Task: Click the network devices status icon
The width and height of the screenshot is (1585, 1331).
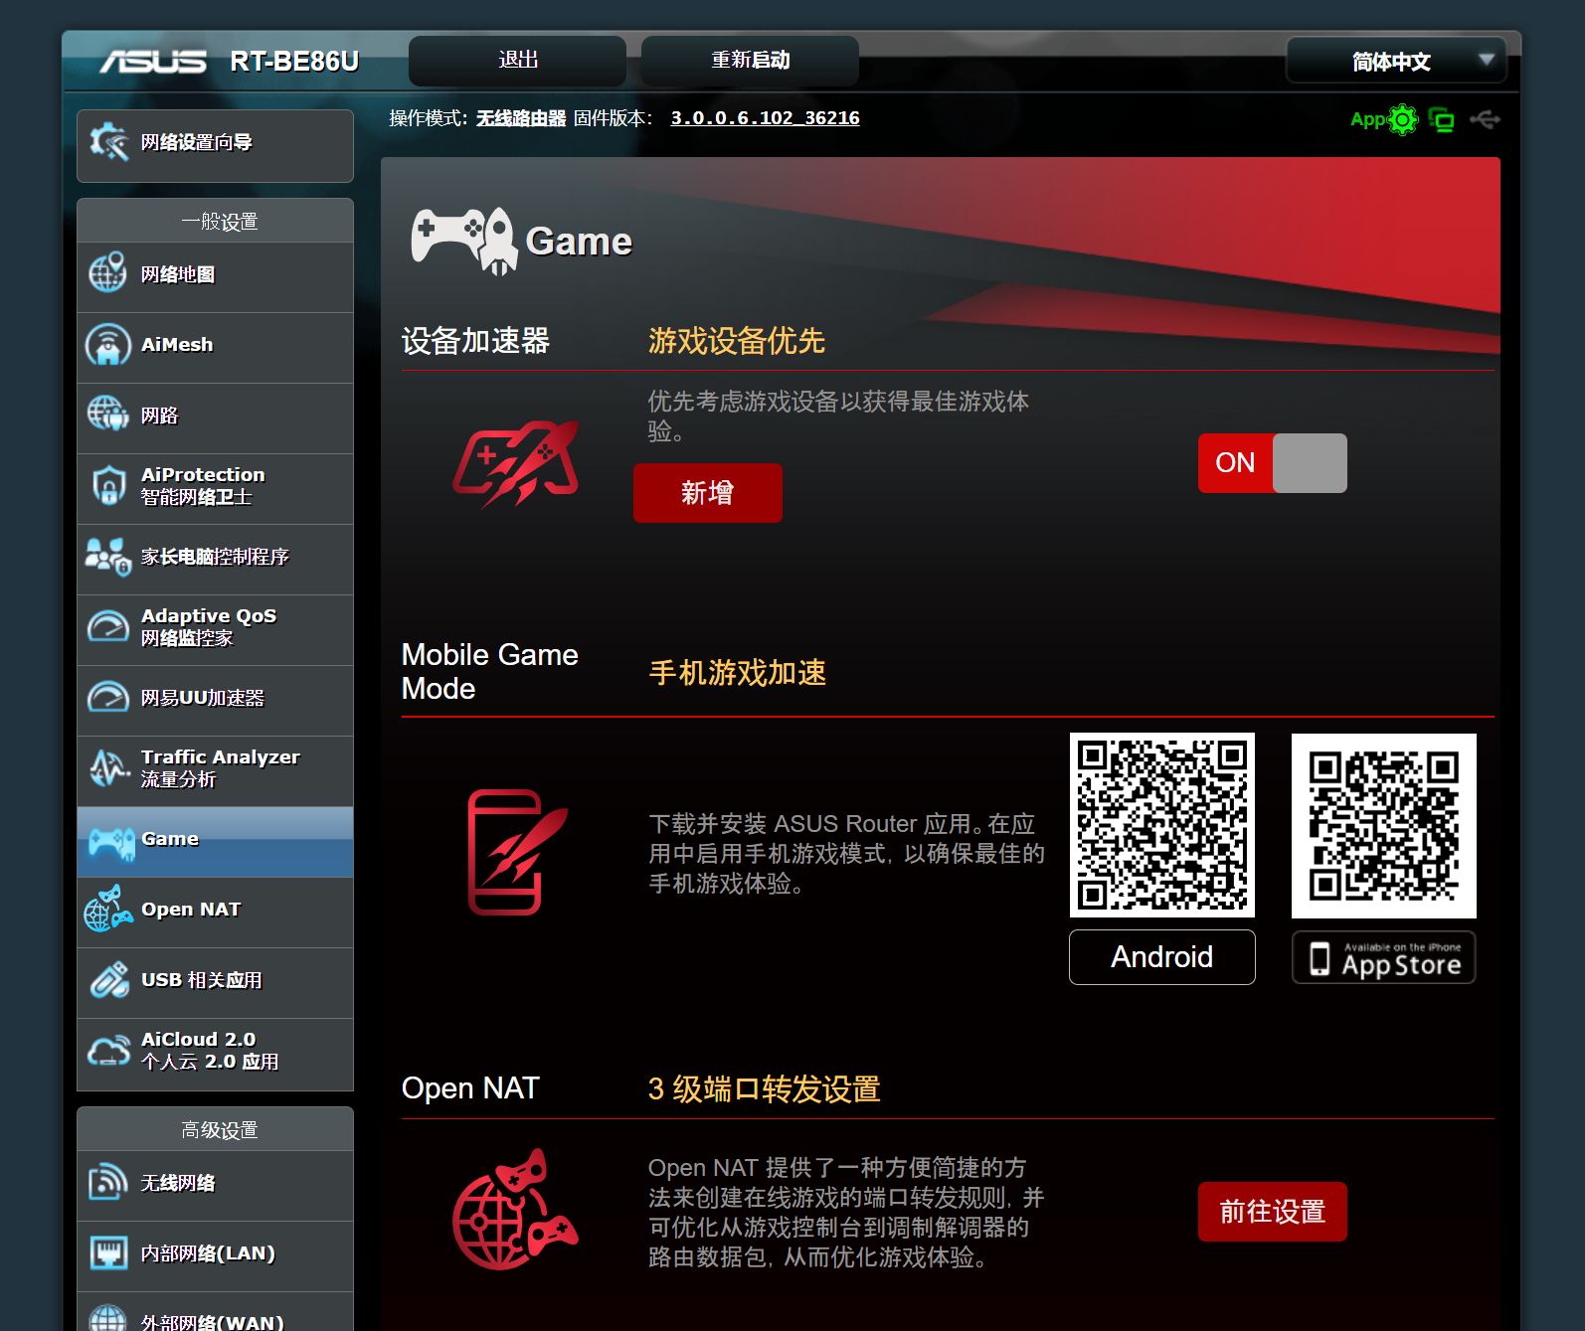Action: 1441,120
